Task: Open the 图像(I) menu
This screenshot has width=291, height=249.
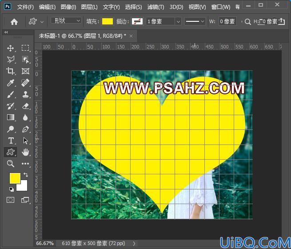Action: coord(68,7)
